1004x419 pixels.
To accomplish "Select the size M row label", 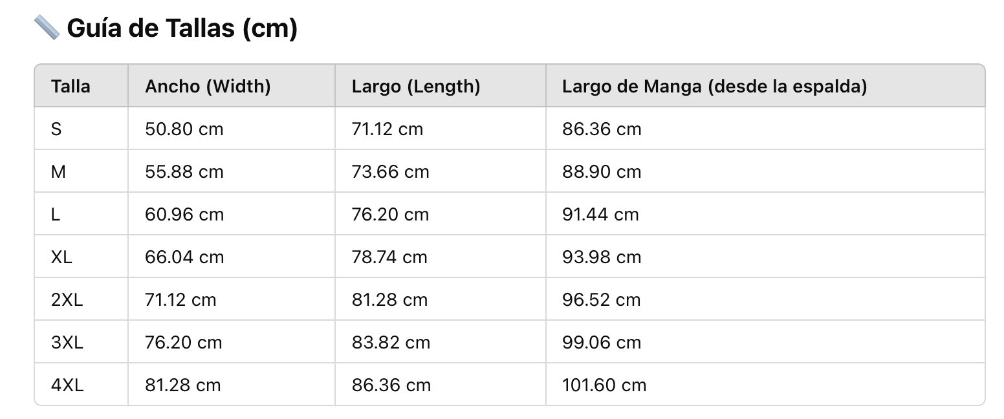I will [58, 172].
